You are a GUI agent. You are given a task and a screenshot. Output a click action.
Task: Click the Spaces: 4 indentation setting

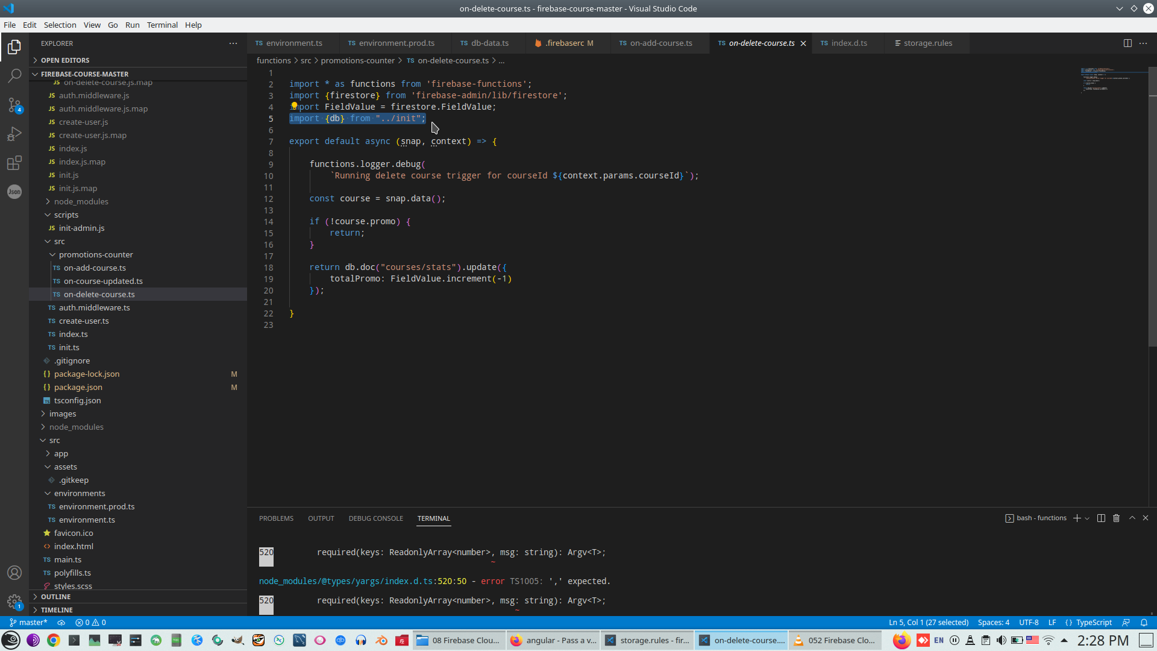993,623
